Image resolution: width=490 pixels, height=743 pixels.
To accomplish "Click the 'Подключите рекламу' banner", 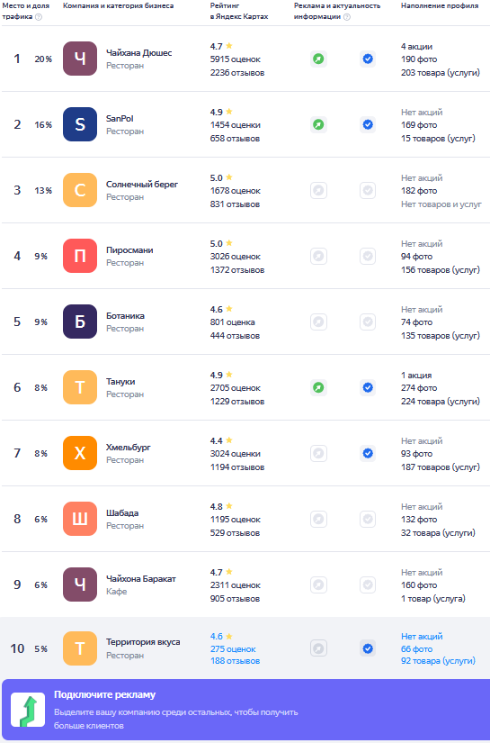I will (245, 710).
